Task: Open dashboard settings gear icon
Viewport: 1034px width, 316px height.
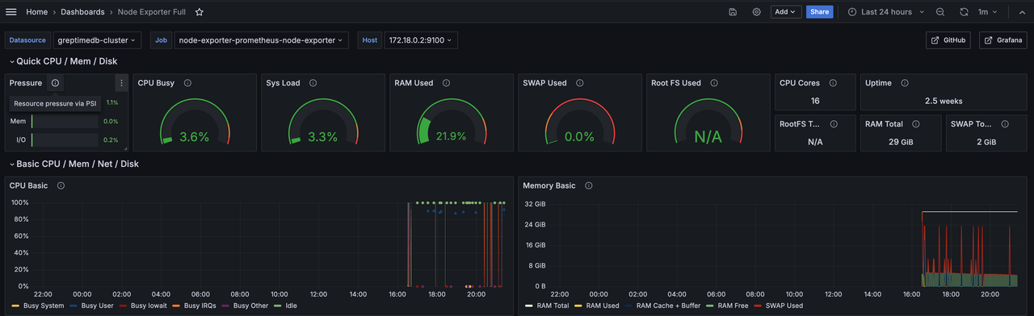Action: [x=757, y=12]
